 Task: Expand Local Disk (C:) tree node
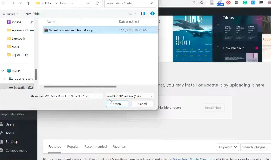pyautogui.click(x=4, y=79)
